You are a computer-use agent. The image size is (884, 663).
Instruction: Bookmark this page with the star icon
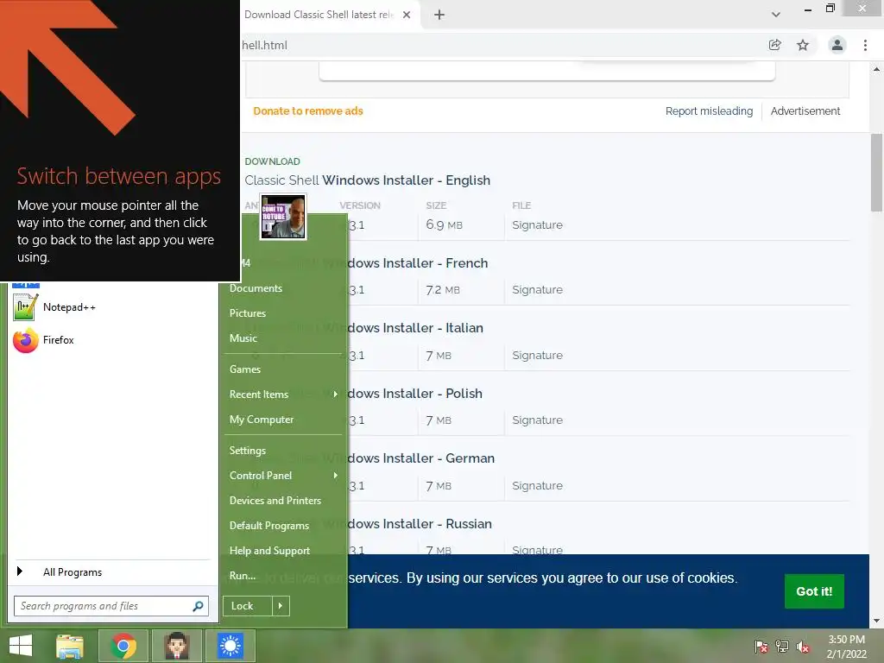click(x=803, y=45)
